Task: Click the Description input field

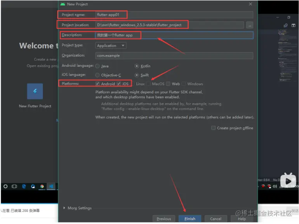Action: (174, 35)
